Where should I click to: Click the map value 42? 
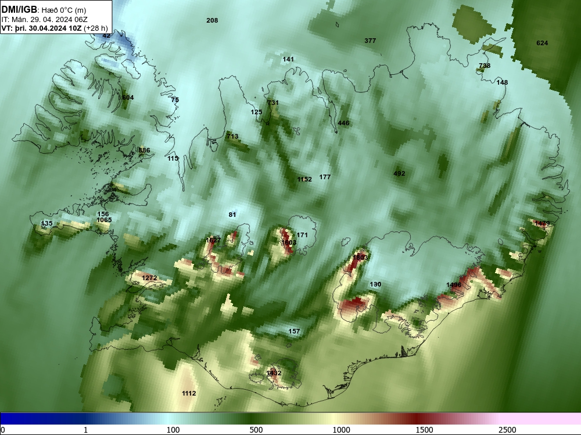click(106, 35)
